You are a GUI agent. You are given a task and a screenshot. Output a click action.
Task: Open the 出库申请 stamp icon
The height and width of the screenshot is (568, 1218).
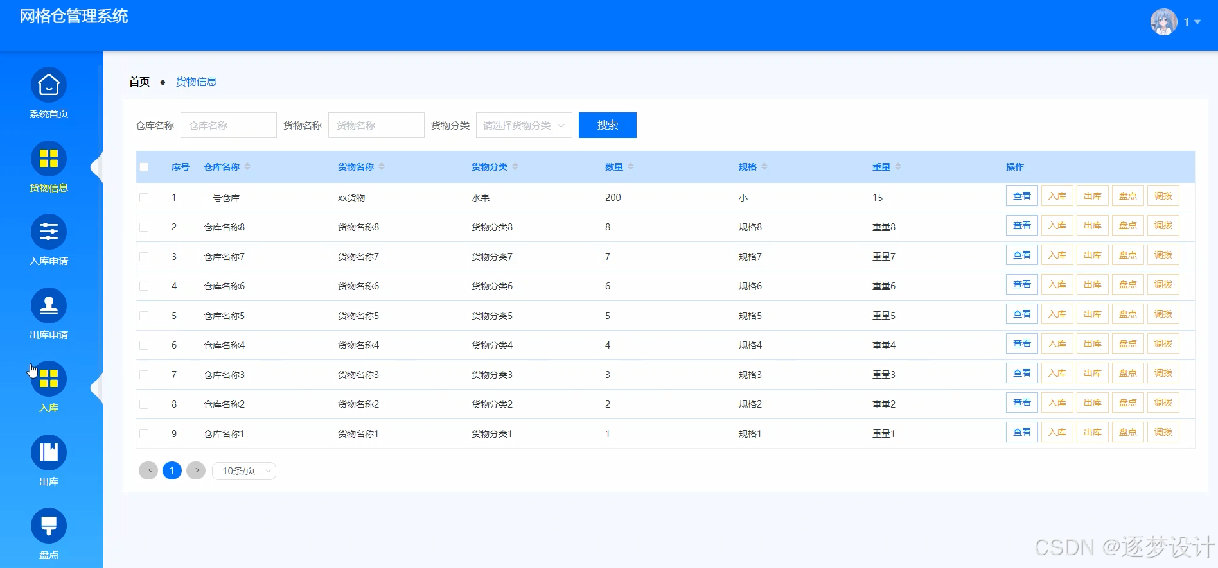point(49,306)
